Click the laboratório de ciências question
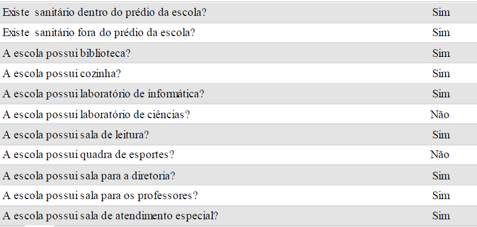 [x=96, y=114]
